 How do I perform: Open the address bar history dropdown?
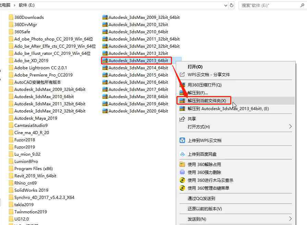point(225,5)
